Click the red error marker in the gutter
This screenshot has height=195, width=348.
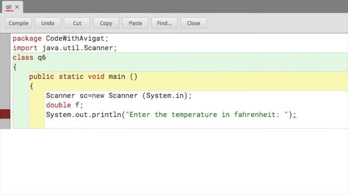click(5, 114)
